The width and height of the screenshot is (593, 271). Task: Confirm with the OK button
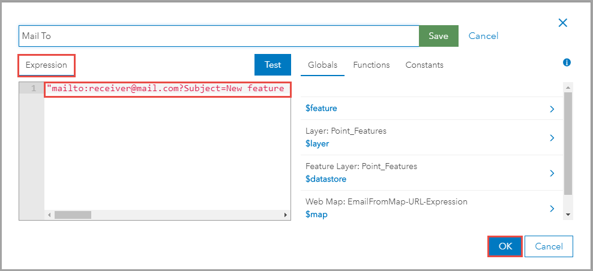(x=505, y=246)
